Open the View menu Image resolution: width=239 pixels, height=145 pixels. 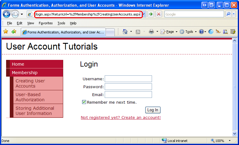31,23
